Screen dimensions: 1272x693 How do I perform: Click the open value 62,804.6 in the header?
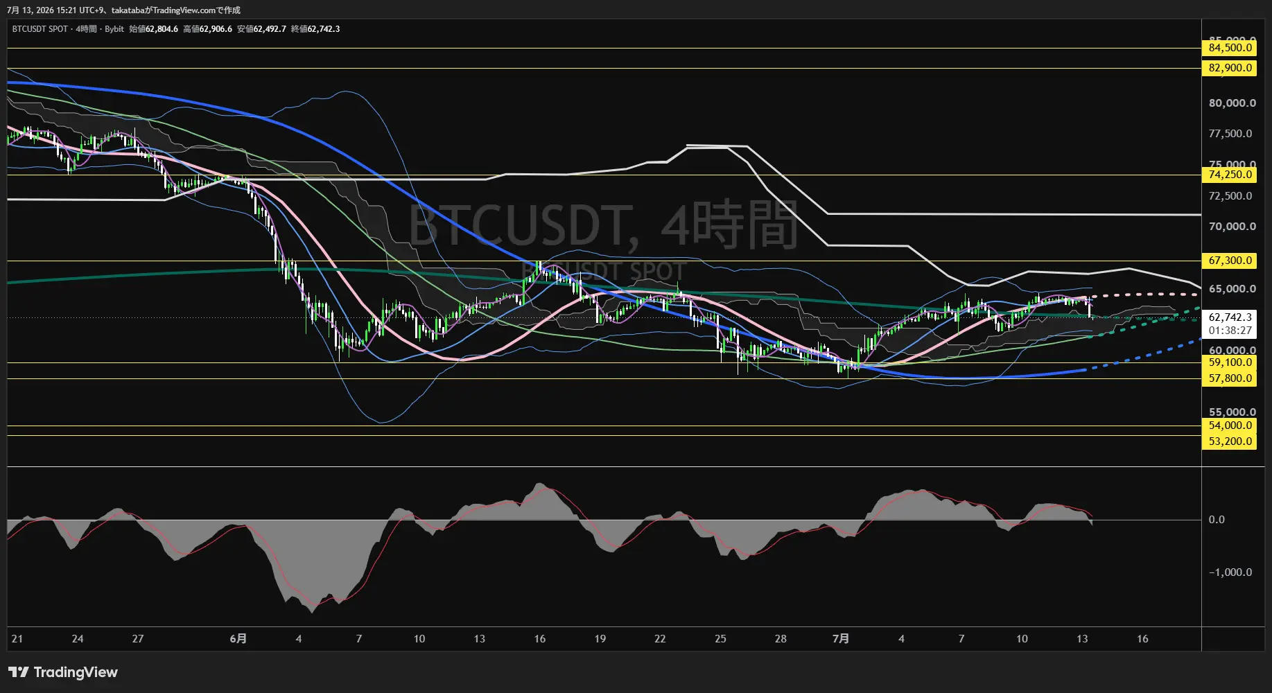pos(162,29)
